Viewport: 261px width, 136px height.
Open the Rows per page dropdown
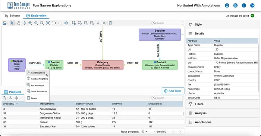pyautogui.click(x=144, y=132)
